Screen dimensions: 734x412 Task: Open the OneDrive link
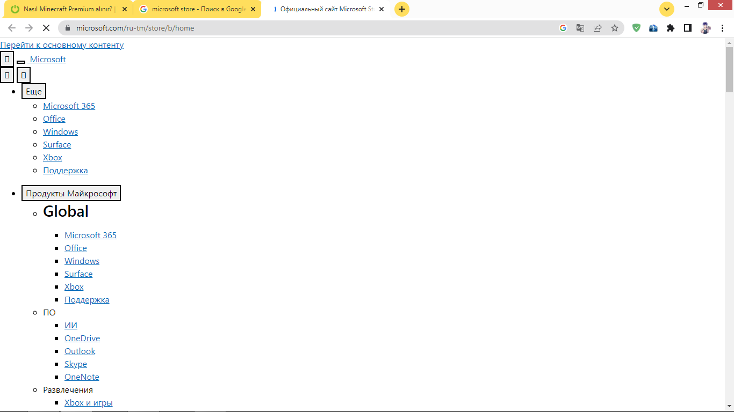click(82, 339)
